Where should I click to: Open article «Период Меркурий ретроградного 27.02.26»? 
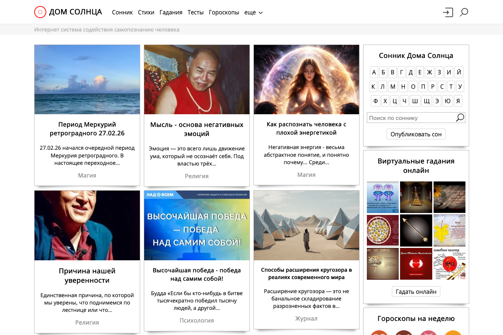pos(87,129)
